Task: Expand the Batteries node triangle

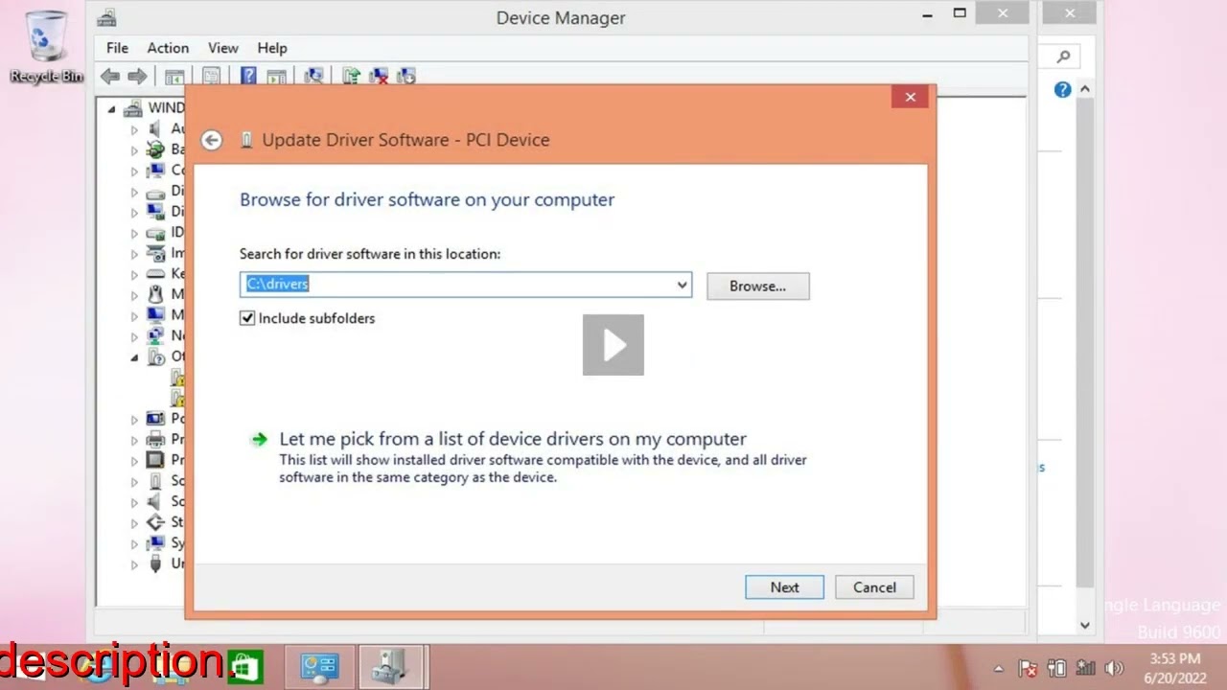Action: (134, 150)
